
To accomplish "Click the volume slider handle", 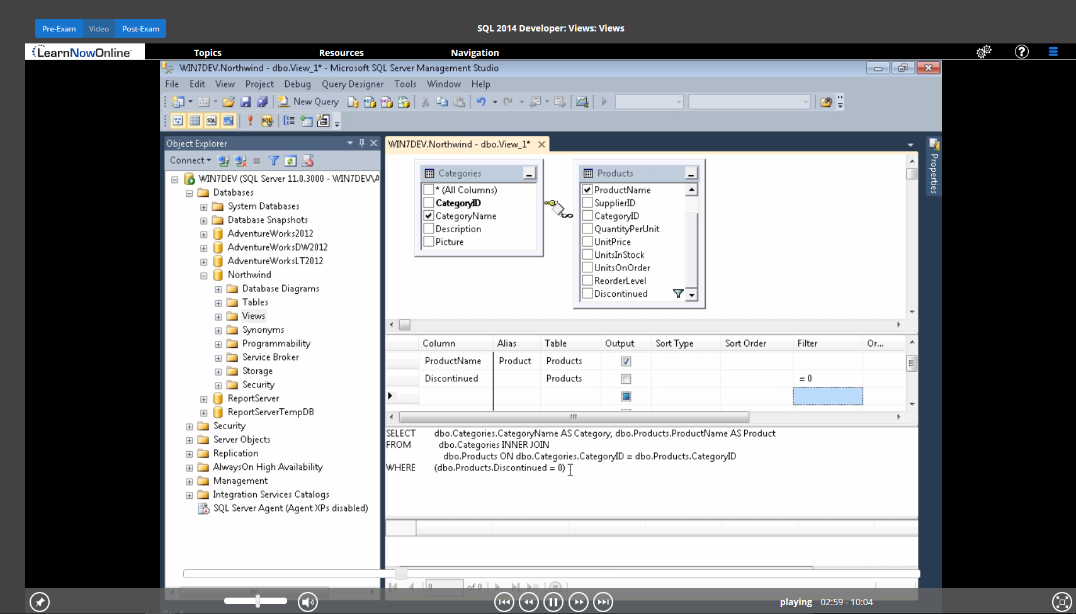I will pos(258,601).
